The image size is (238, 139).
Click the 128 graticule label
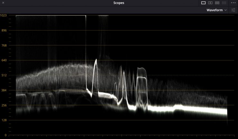[4, 120]
